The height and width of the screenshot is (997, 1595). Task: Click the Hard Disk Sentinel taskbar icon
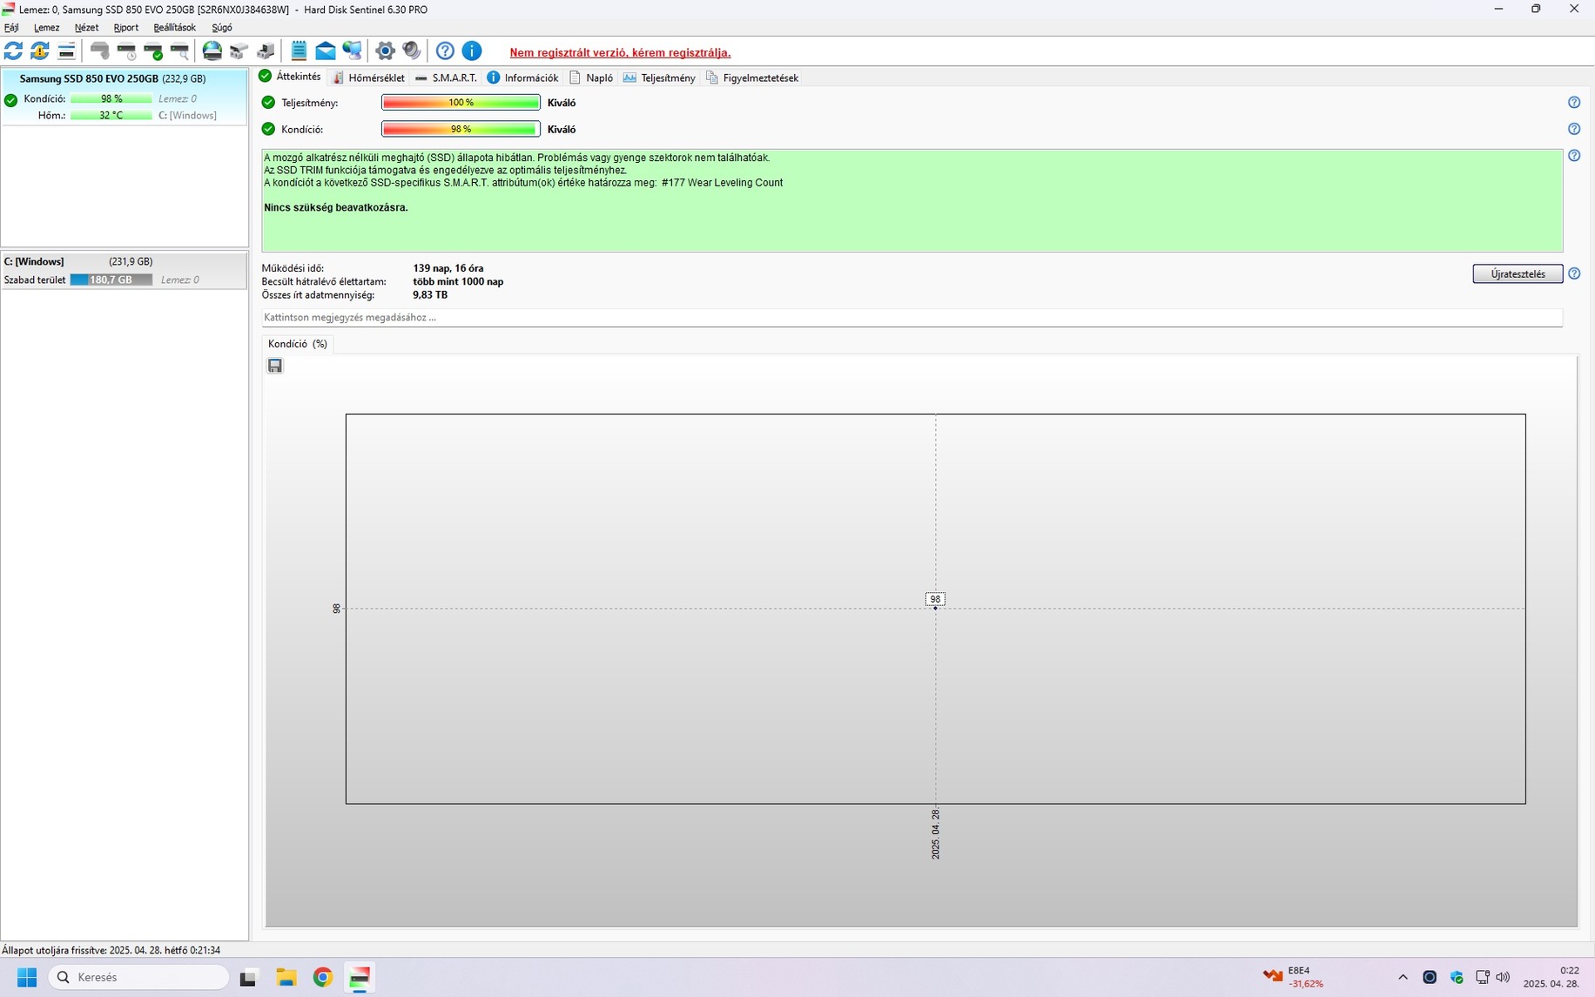pyautogui.click(x=360, y=977)
